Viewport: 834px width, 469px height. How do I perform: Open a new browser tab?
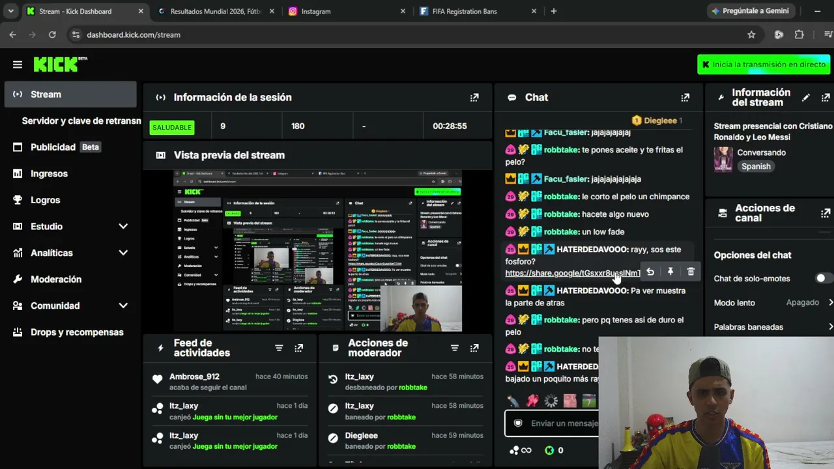coord(554,11)
